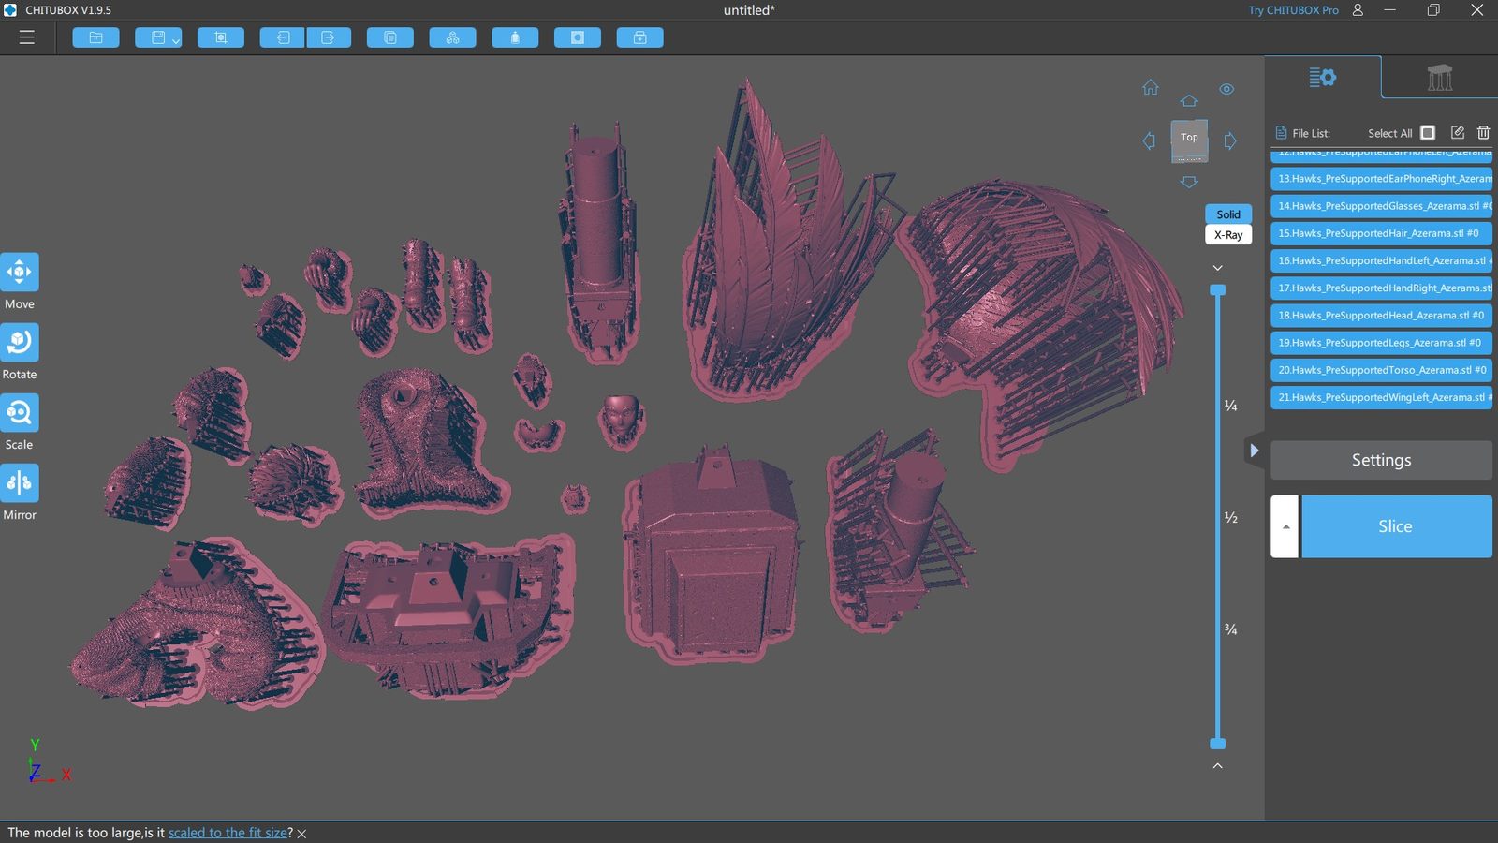Click the up arrow of view cube
Viewport: 1498px width, 843px height.
1189,101
